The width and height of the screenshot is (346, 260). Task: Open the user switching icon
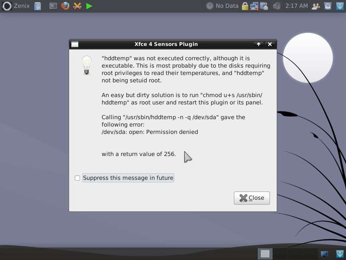[x=316, y=6]
